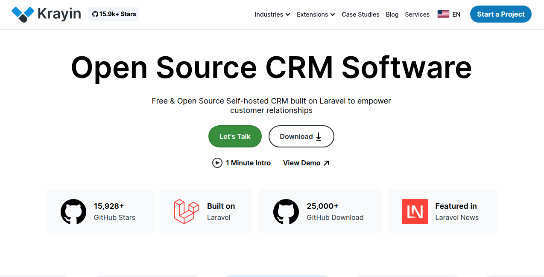This screenshot has width=544, height=277.
Task: Open the Extensions dropdown
Action: 316,14
